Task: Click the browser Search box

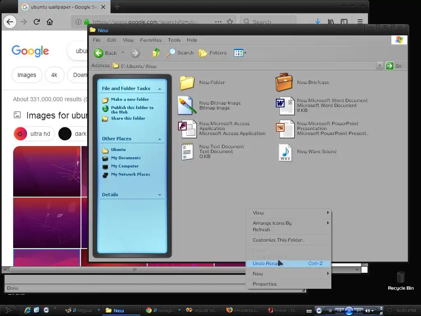Action: (268, 22)
